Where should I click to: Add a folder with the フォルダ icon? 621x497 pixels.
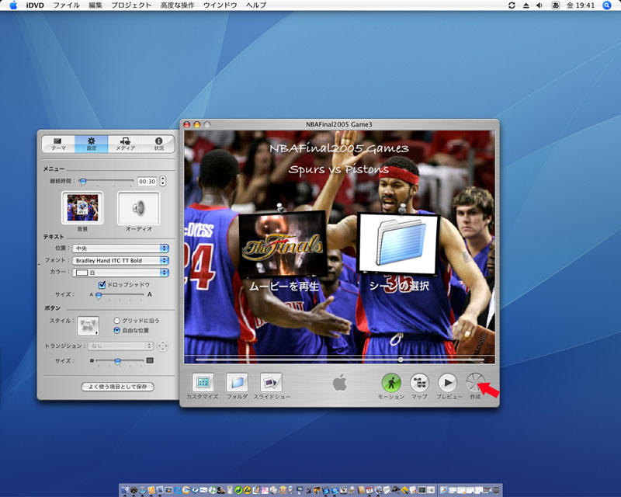(237, 382)
